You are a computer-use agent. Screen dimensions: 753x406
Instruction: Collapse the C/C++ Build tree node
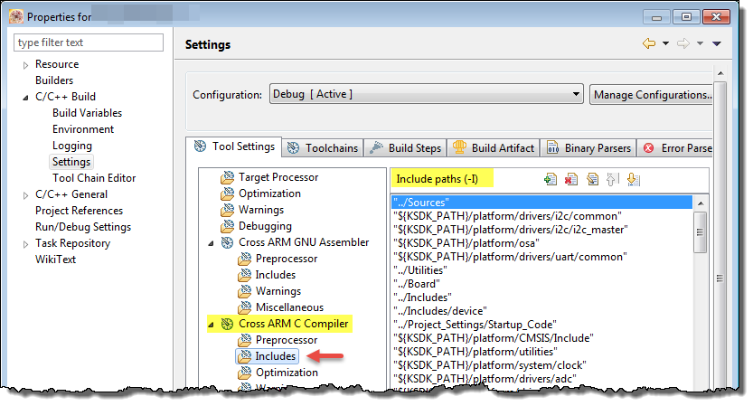click(25, 97)
